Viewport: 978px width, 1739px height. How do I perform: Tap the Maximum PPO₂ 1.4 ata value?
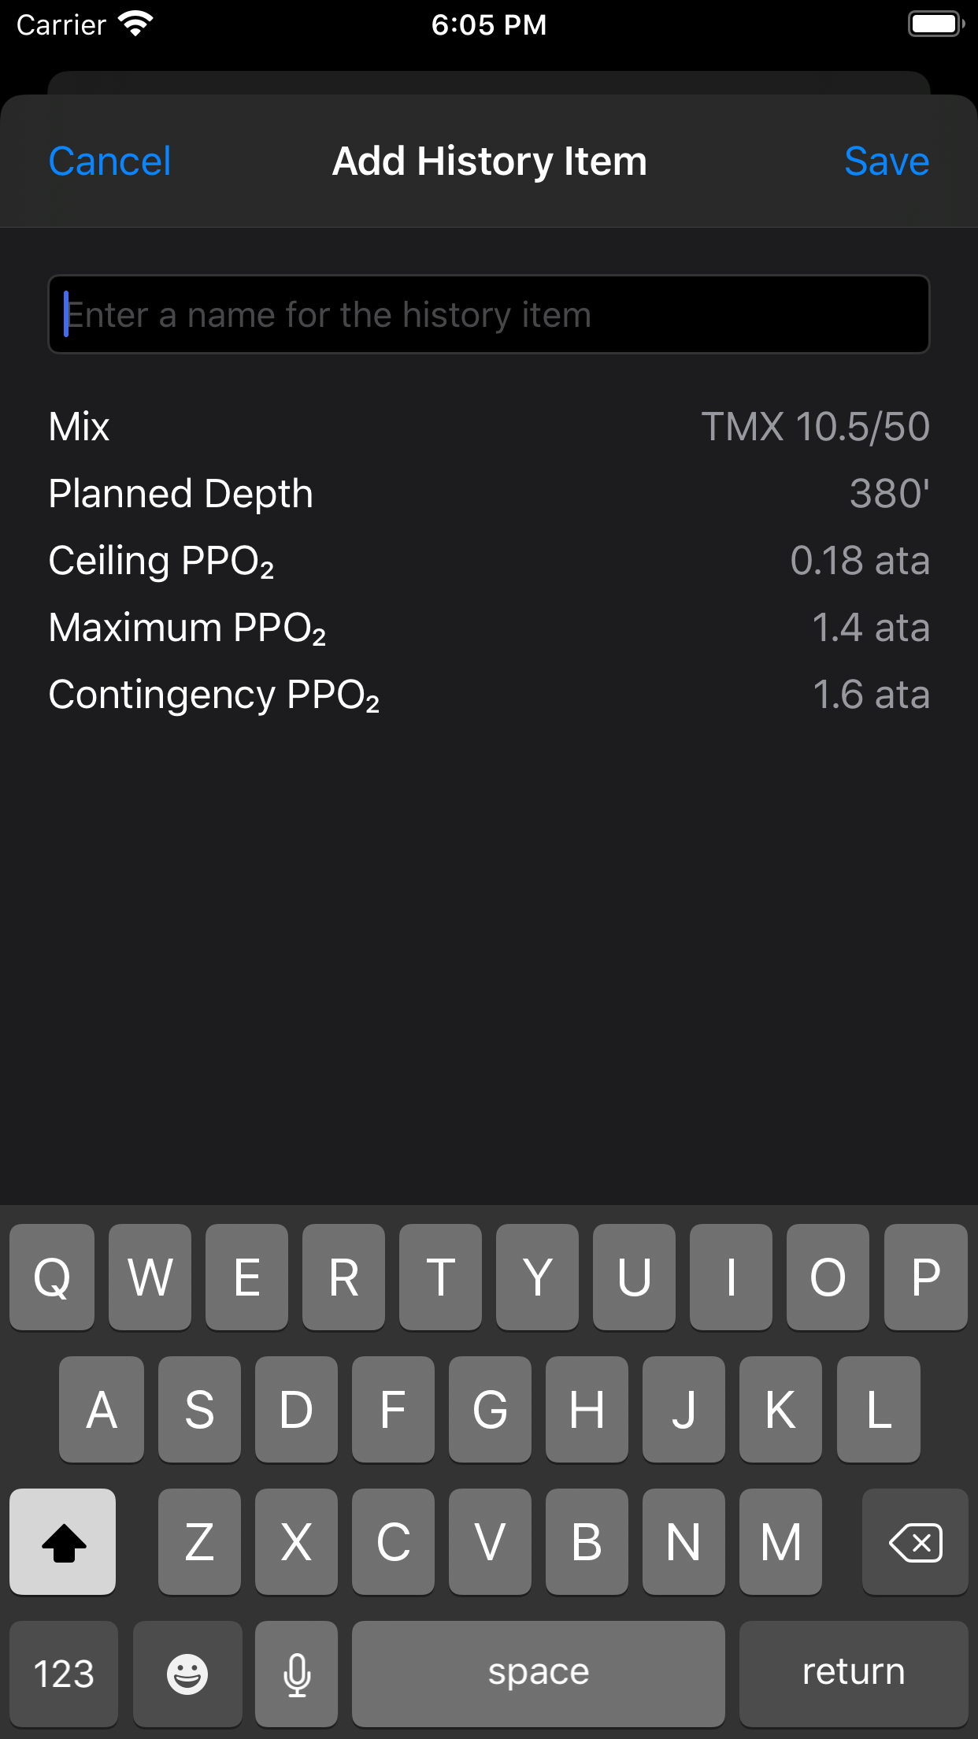click(x=870, y=628)
